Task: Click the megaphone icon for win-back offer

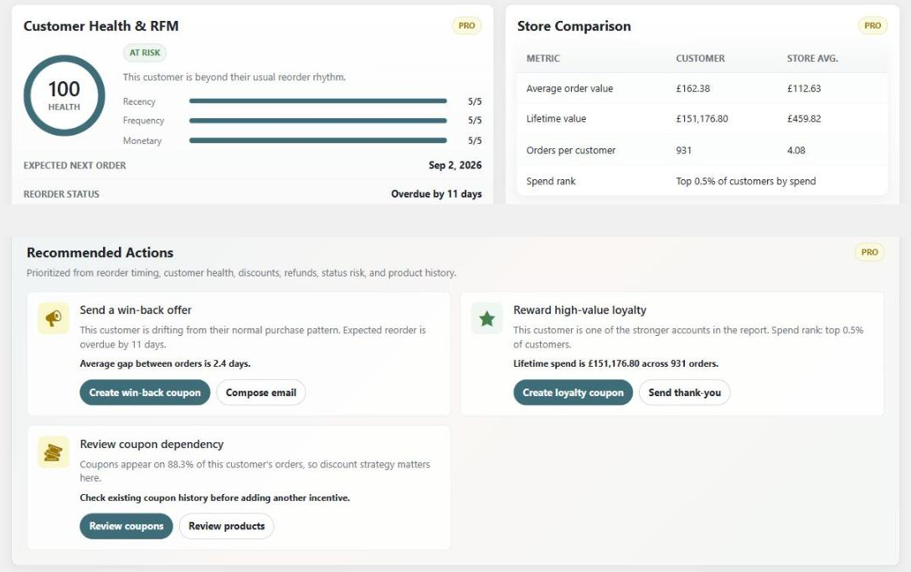Action: (54, 318)
